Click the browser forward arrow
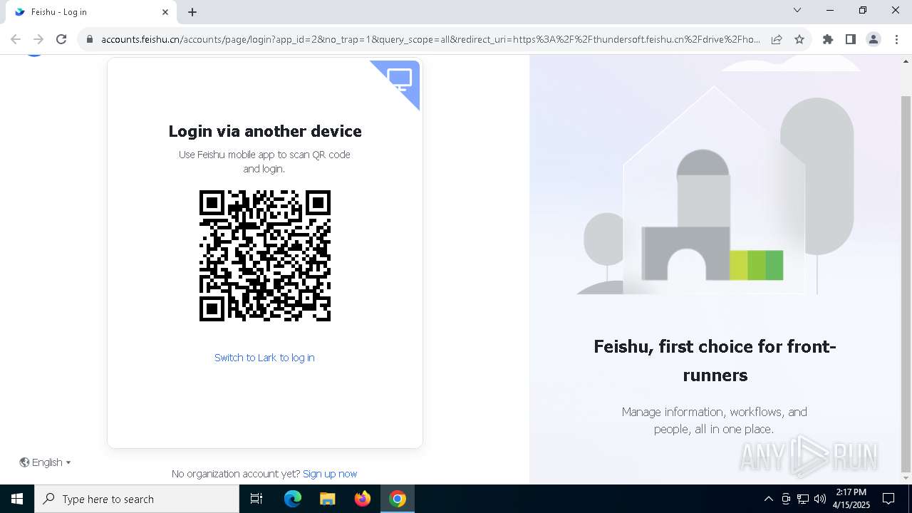 (x=38, y=39)
